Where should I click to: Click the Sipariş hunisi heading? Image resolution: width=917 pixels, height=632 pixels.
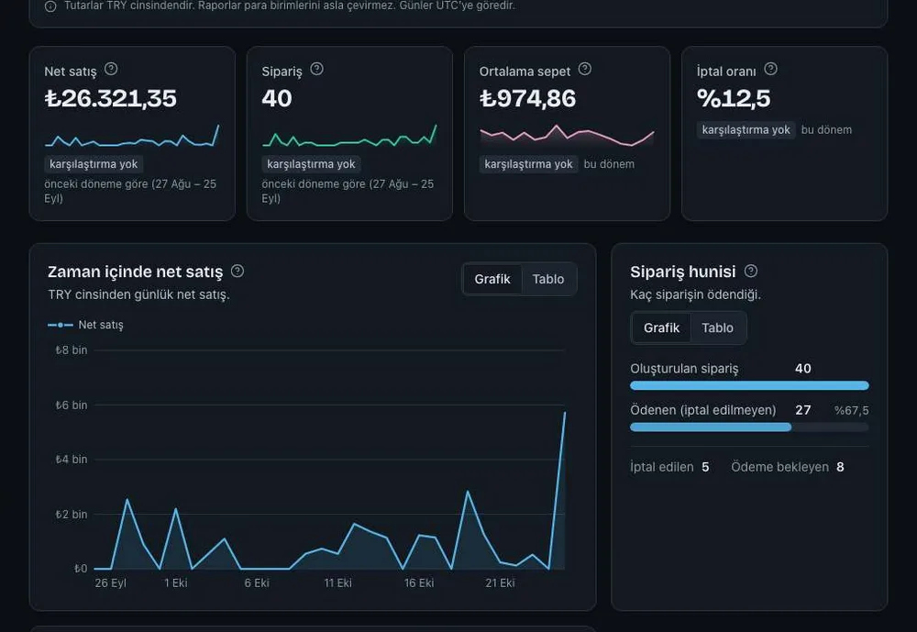[x=682, y=272]
